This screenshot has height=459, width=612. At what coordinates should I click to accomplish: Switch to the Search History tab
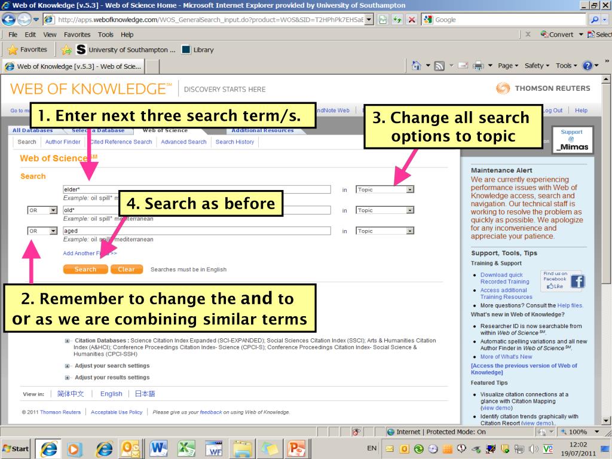point(234,142)
